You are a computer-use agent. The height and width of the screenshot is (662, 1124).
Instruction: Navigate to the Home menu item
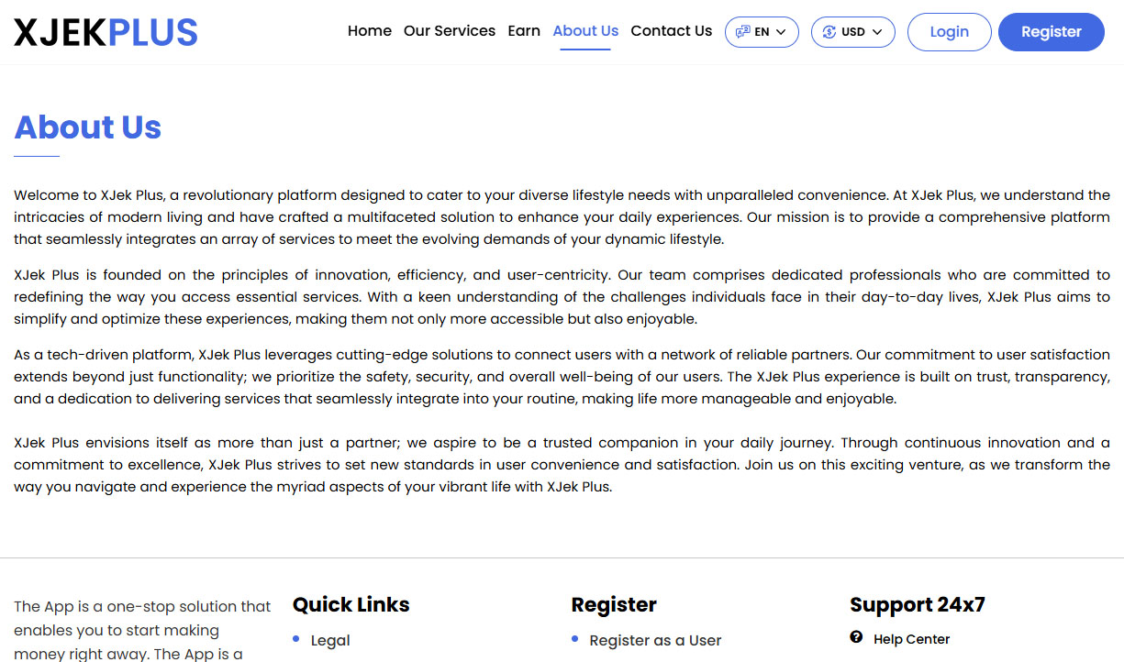[369, 30]
